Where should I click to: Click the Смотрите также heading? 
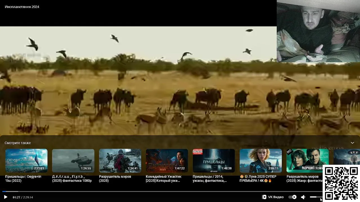click(18, 143)
